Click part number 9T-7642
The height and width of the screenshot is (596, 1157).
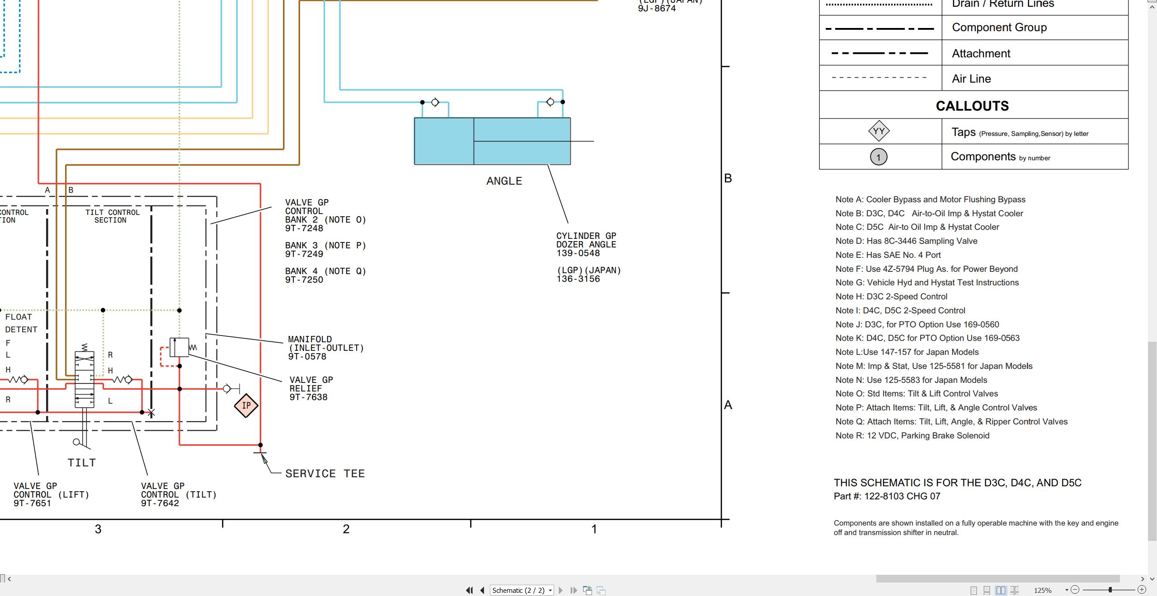pos(160,503)
